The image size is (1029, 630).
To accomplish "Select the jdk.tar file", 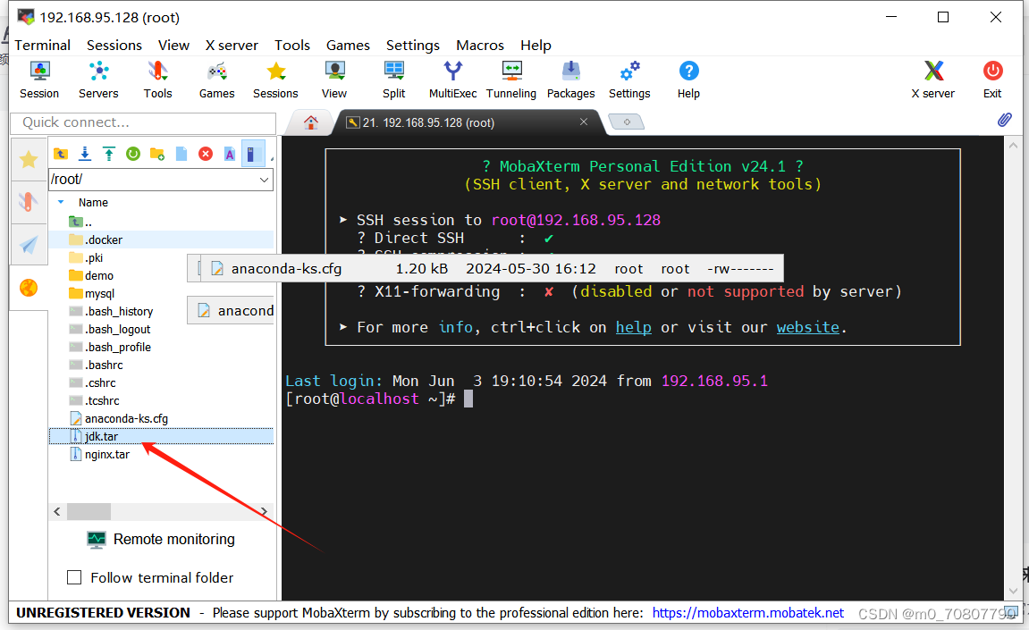I will [x=103, y=436].
